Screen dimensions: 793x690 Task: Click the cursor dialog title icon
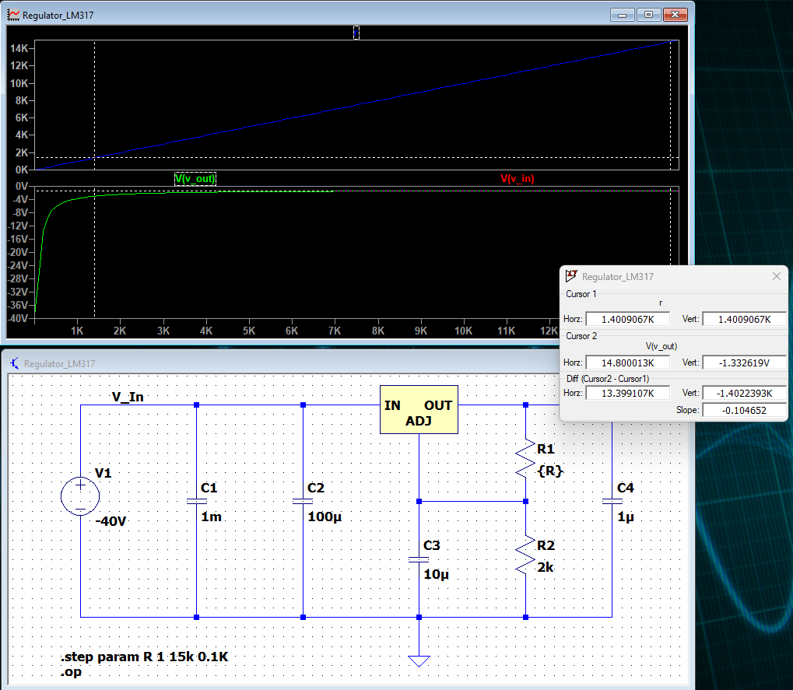click(571, 276)
